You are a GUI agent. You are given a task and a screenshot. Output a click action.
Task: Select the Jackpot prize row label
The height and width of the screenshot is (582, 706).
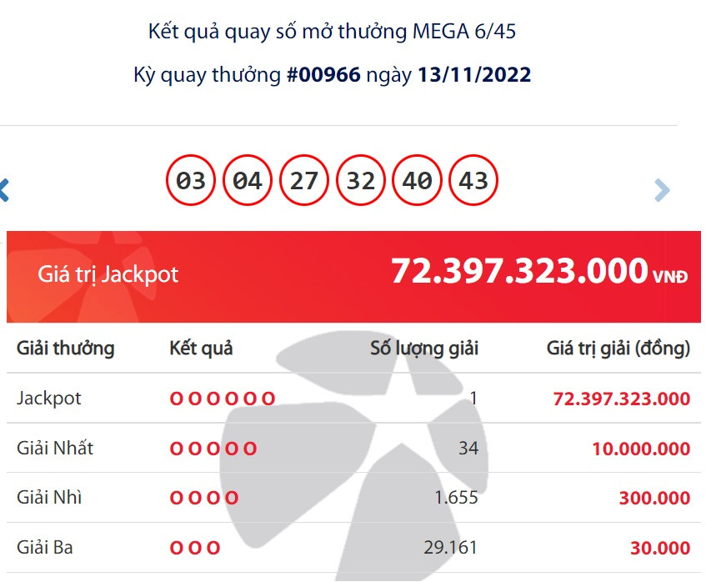point(49,398)
